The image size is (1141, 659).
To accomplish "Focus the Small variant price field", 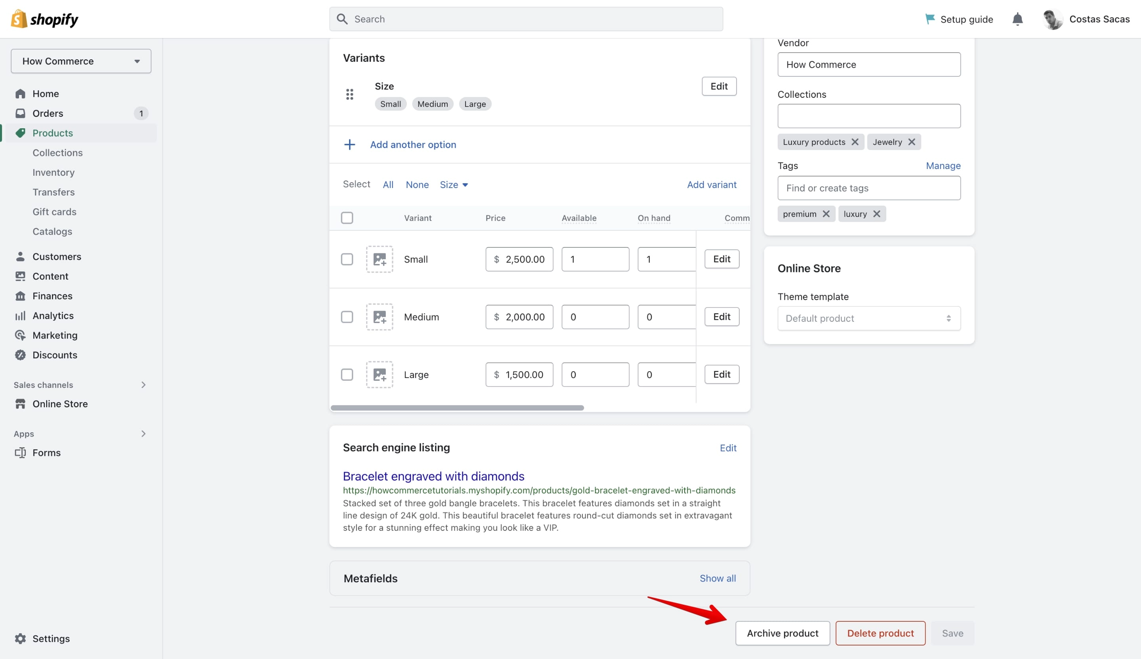I will point(519,259).
